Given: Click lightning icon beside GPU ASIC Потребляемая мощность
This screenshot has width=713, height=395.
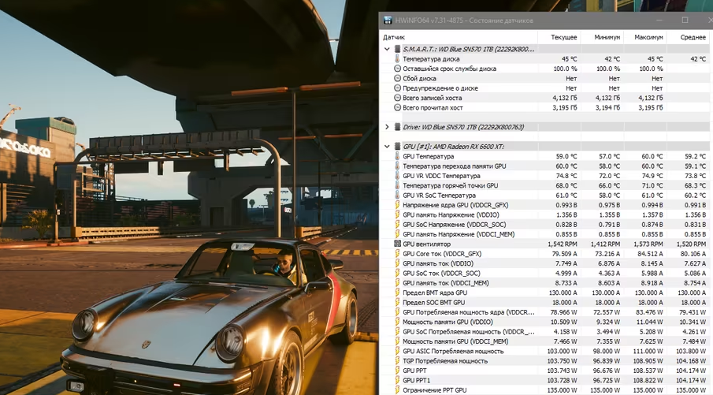Looking at the screenshot, I should (x=397, y=352).
